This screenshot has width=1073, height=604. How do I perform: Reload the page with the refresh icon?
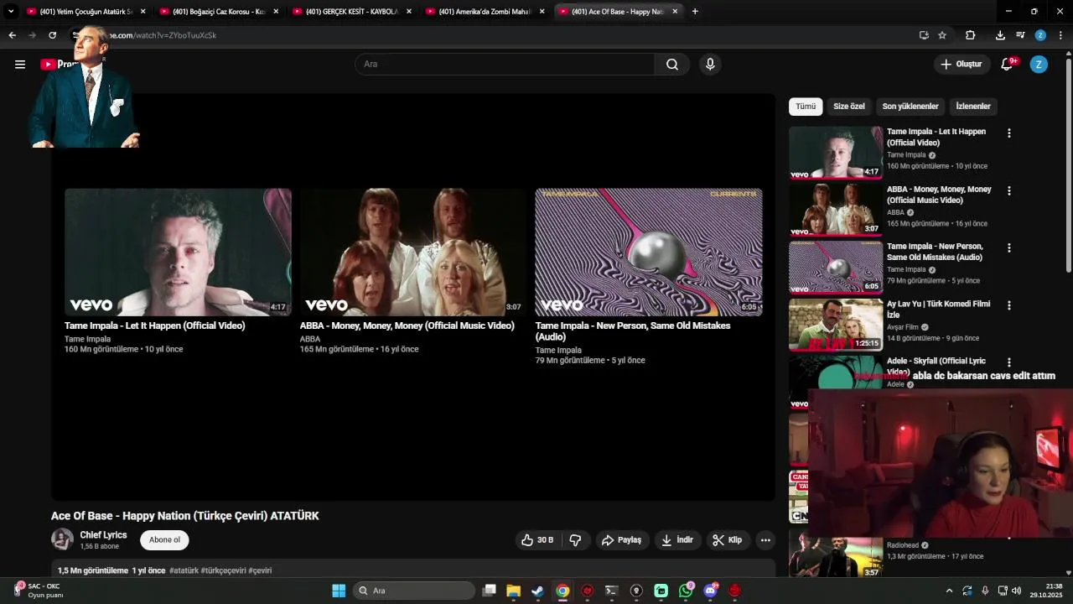coord(52,35)
